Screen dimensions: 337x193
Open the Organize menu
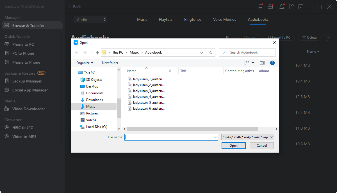(85, 63)
